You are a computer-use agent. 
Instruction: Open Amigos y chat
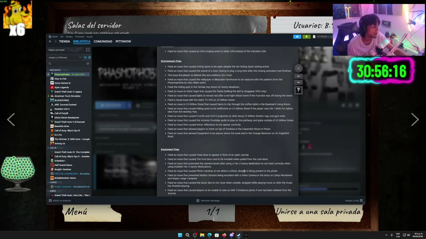[354, 200]
